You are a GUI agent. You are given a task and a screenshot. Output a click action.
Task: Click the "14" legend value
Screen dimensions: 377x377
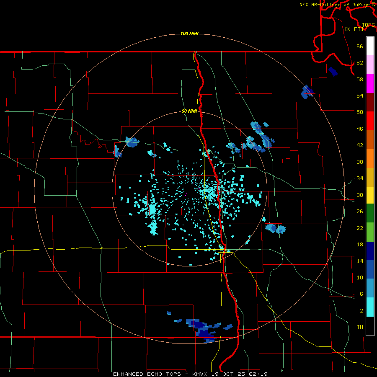[360, 261]
